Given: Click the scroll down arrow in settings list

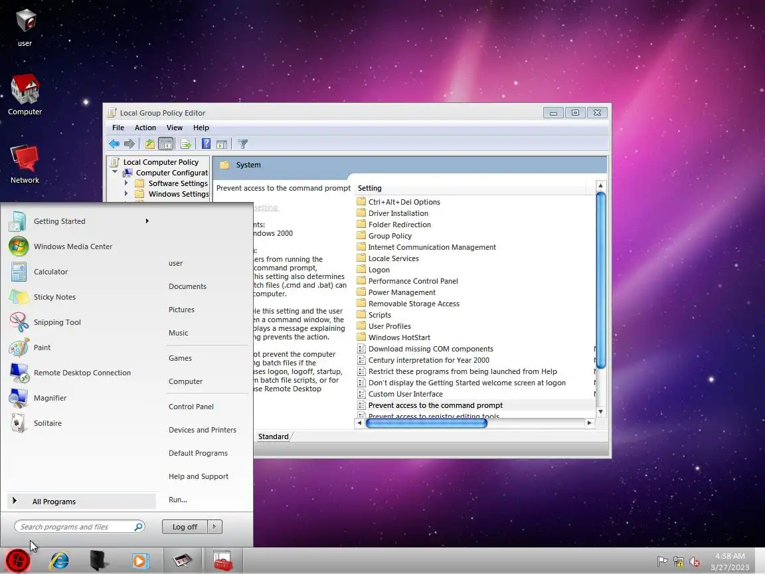Looking at the screenshot, I should pos(601,412).
